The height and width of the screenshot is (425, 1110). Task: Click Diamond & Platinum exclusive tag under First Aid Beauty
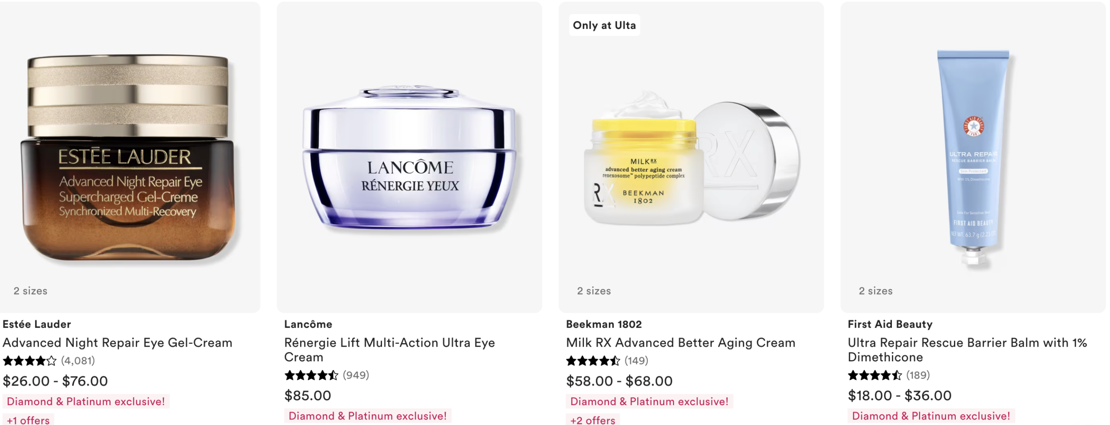tap(931, 416)
